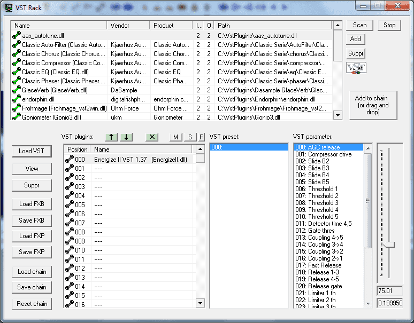Click chain slot 010 wrench icon
414x323 pixels.
pos(70,250)
